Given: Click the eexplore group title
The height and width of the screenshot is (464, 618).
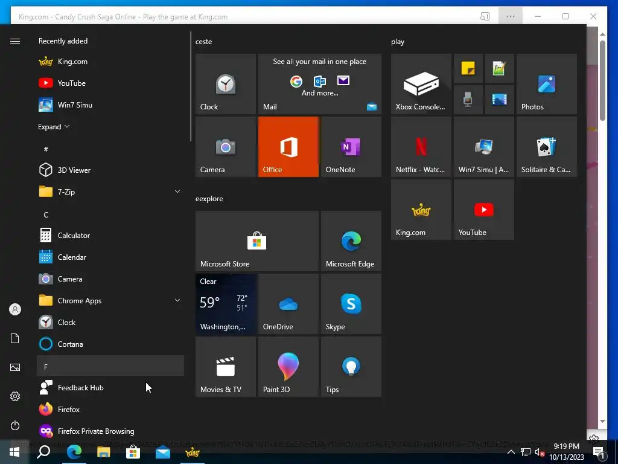Looking at the screenshot, I should [x=209, y=199].
